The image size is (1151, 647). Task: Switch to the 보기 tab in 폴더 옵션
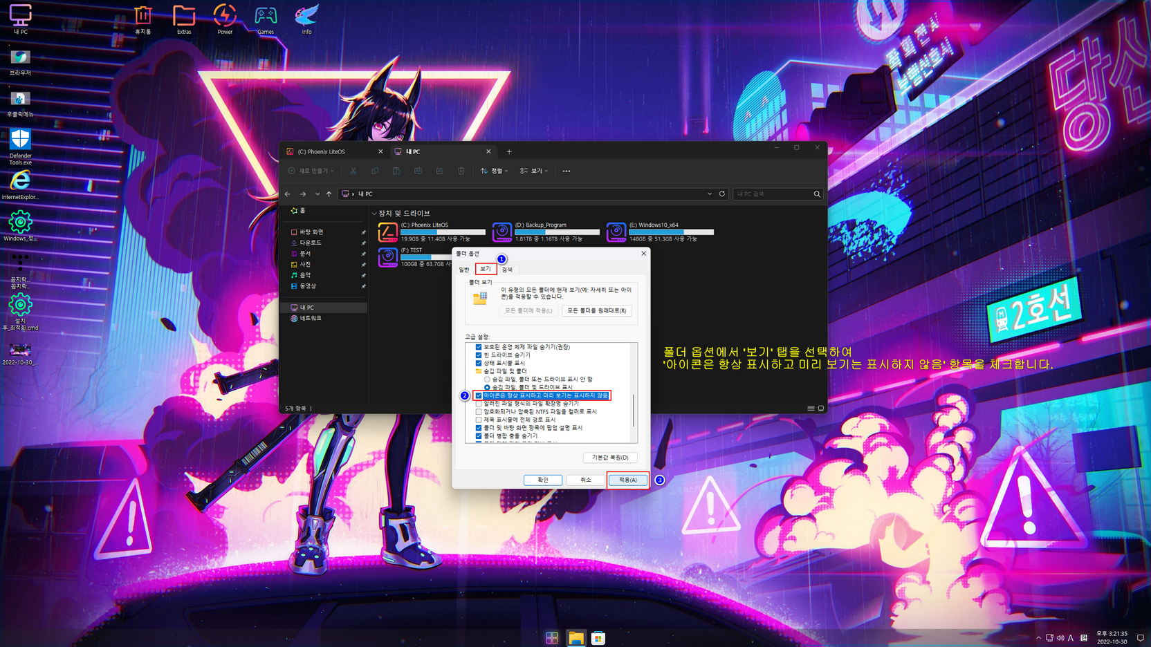click(x=486, y=270)
